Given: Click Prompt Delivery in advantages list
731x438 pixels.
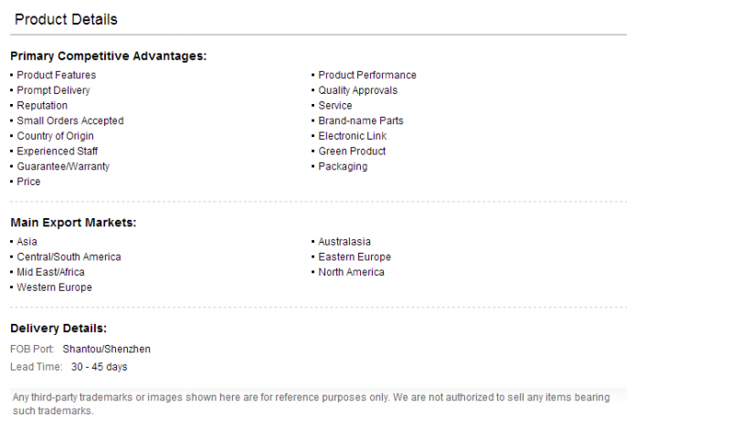Looking at the screenshot, I should pyautogui.click(x=54, y=90).
